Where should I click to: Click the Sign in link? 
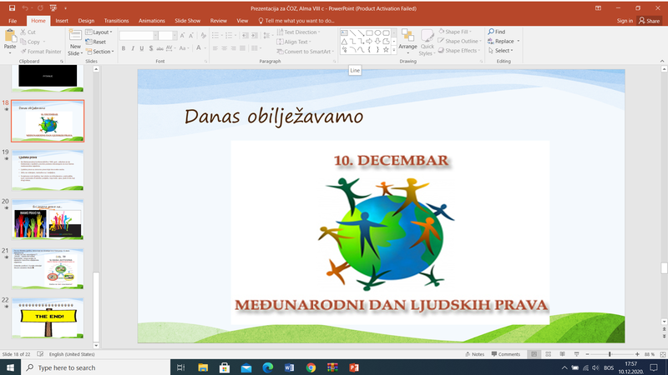pyautogui.click(x=625, y=20)
